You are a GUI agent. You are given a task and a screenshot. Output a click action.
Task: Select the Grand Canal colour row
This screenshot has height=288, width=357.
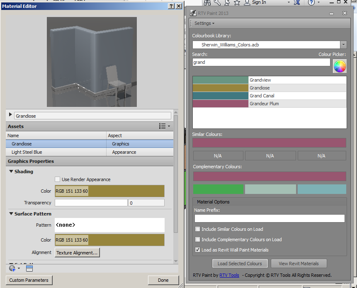coord(270,96)
